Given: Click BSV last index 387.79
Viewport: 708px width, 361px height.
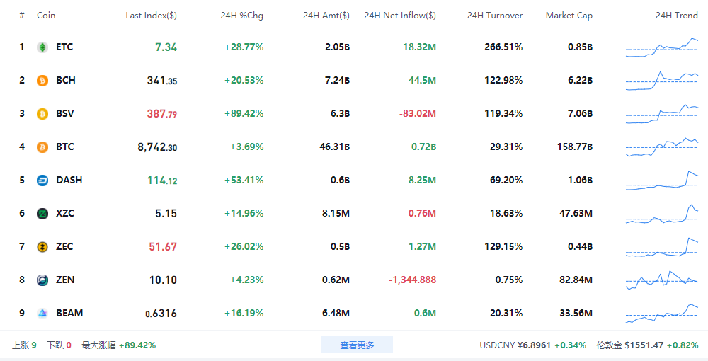Looking at the screenshot, I should point(162,114).
